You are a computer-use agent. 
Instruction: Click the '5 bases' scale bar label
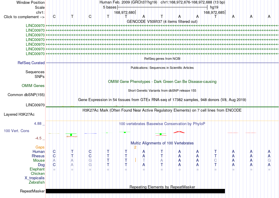(110, 7)
